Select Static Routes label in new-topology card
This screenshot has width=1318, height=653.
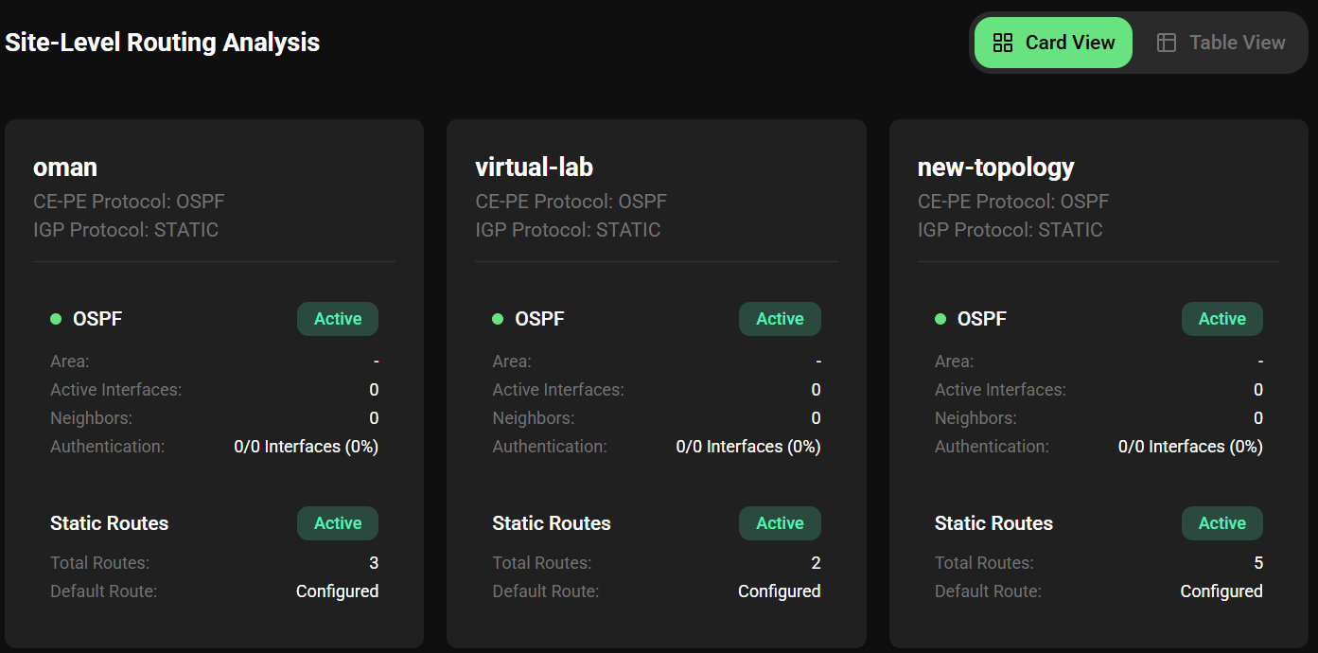(993, 523)
